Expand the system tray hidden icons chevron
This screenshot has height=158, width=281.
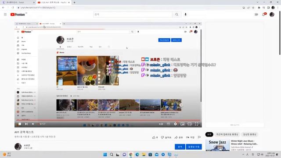(243, 154)
